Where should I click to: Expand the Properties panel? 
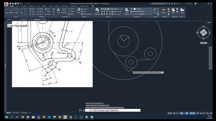point(137,17)
